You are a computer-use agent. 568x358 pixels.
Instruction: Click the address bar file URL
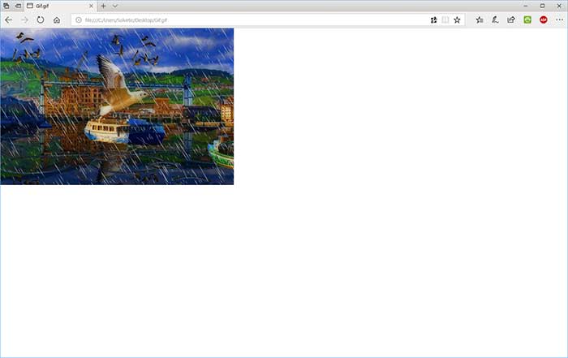pos(126,20)
